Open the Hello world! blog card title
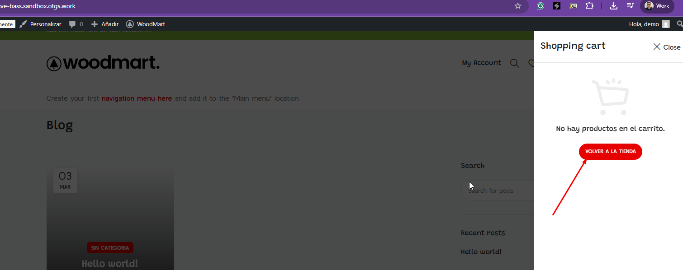 pyautogui.click(x=110, y=263)
